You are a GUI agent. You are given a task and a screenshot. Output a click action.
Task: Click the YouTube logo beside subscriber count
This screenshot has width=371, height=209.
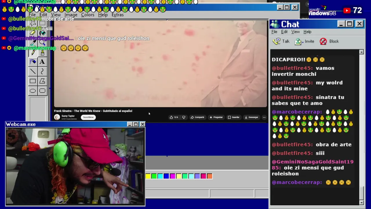[347, 11]
